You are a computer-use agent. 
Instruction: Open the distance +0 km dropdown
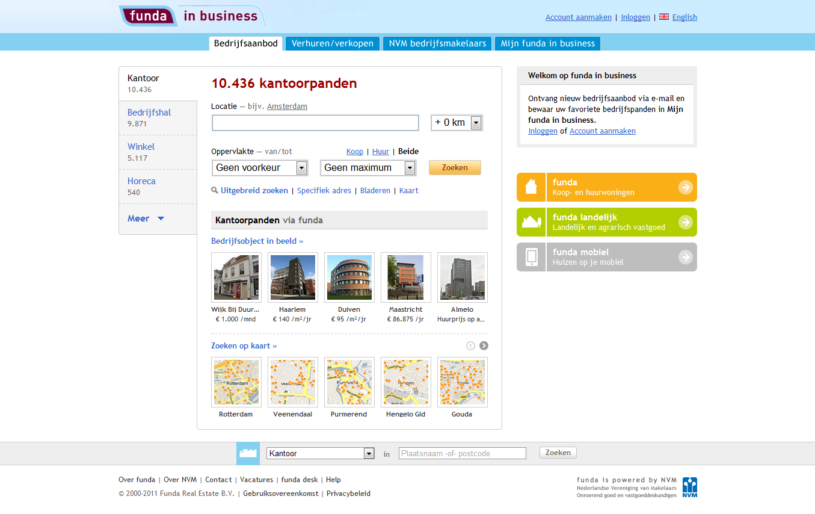457,123
